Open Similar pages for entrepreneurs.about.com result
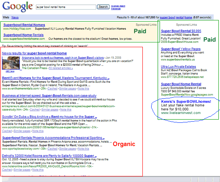 click(50, 110)
